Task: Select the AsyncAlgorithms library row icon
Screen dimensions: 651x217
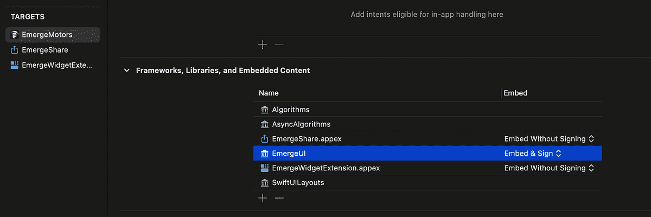Action: pyautogui.click(x=265, y=124)
